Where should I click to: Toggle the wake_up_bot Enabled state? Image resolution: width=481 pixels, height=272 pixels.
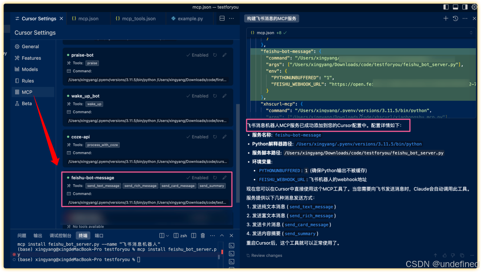click(197, 96)
